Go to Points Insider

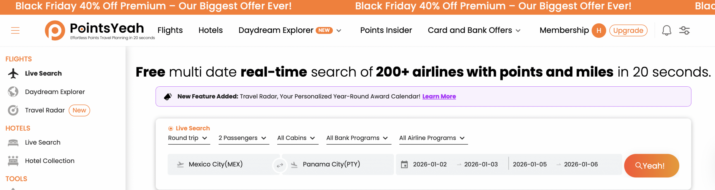coord(386,30)
